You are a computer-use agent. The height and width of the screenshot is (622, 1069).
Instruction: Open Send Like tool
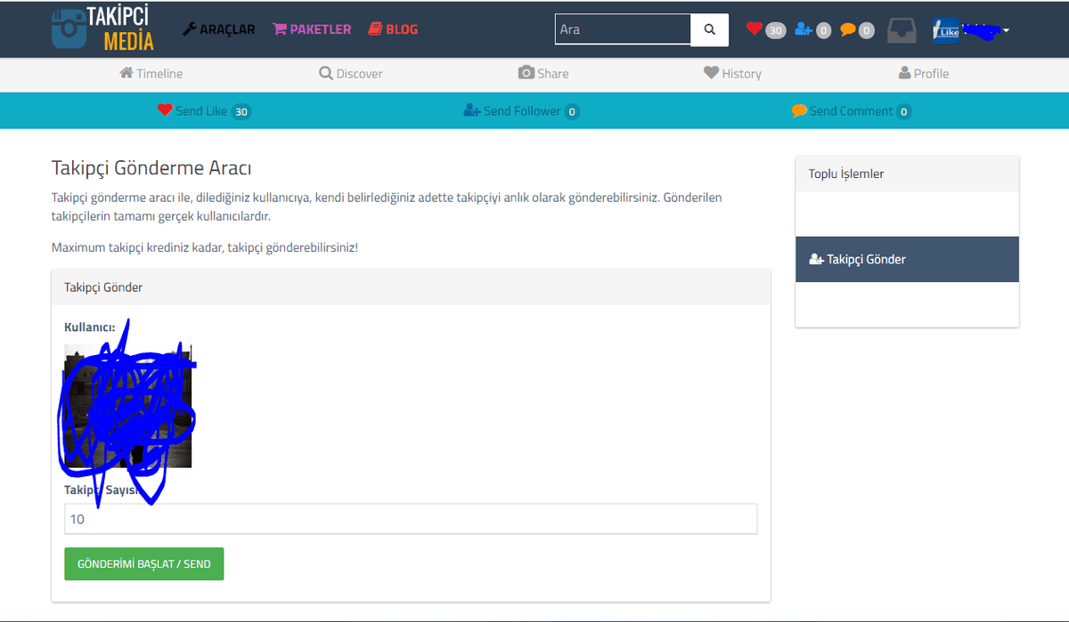pos(204,111)
